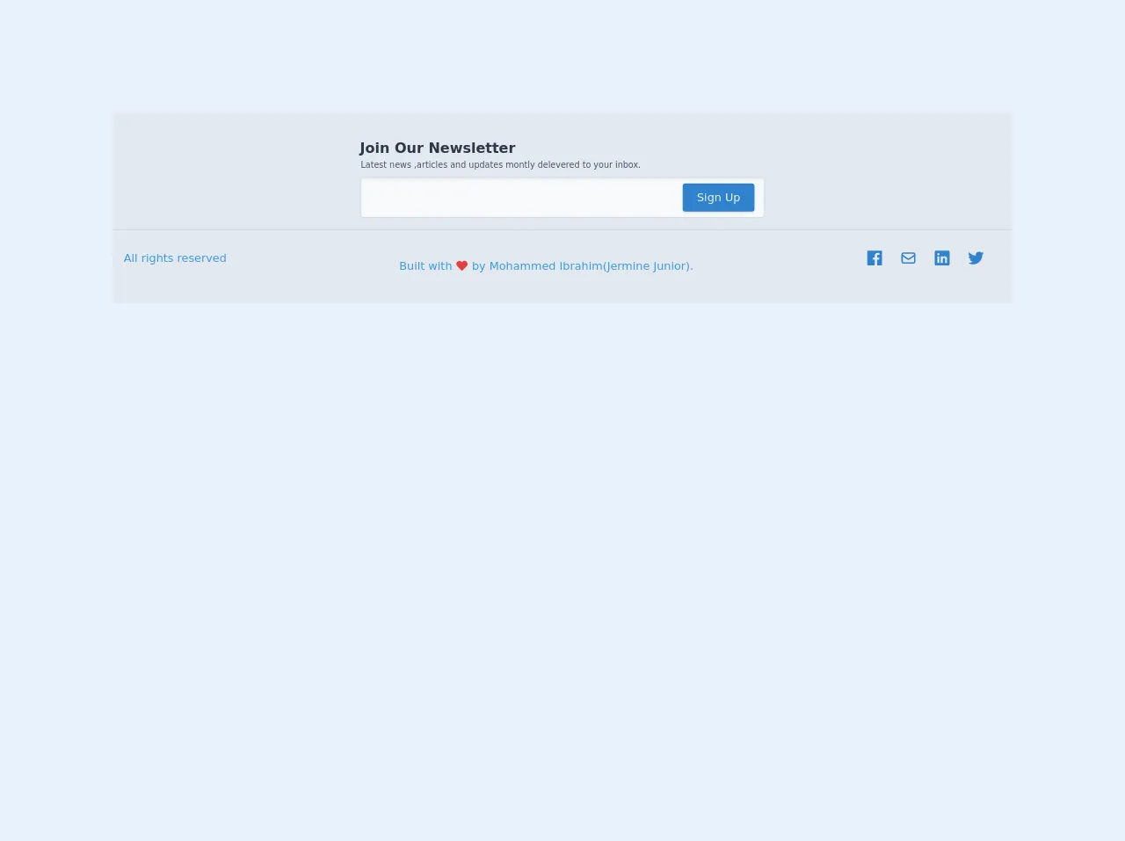Open the Facebook social icon
The image size is (1125, 841).
875,257
